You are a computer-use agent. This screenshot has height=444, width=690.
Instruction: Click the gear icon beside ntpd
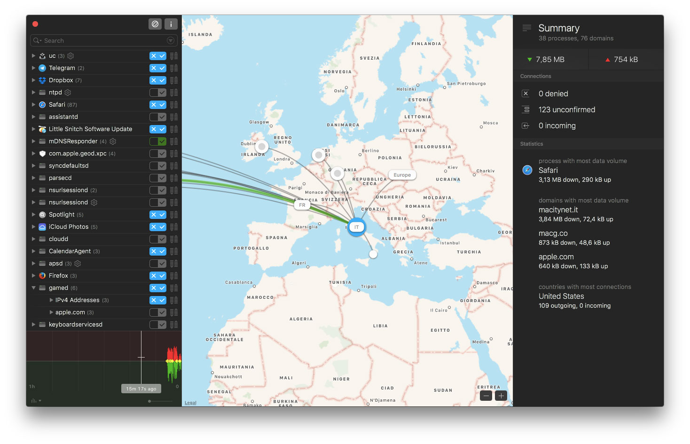[x=68, y=93]
